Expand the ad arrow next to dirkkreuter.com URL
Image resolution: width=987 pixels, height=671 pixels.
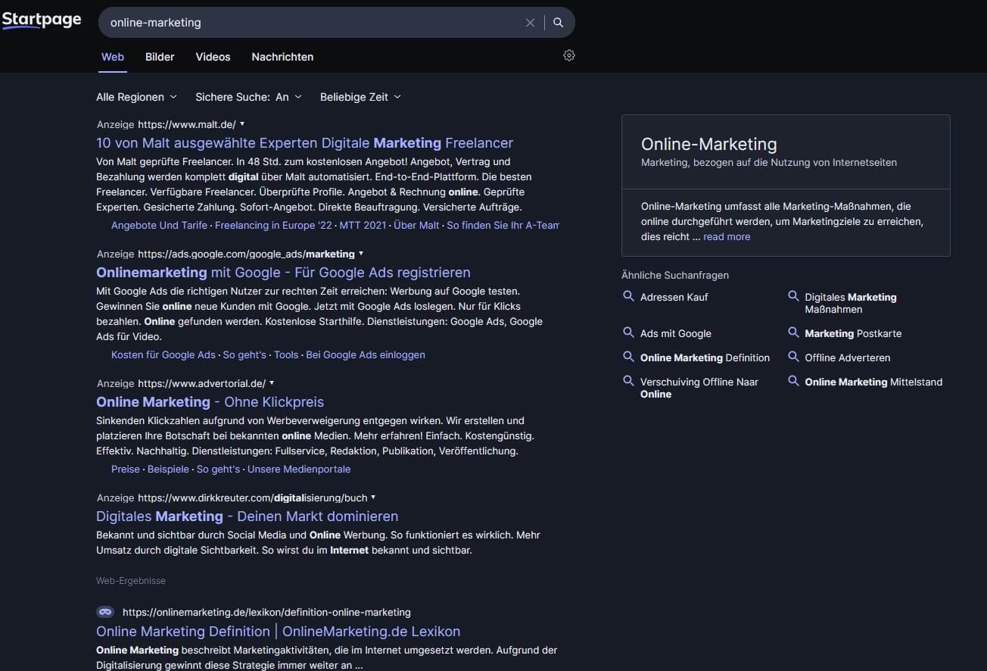[373, 497]
